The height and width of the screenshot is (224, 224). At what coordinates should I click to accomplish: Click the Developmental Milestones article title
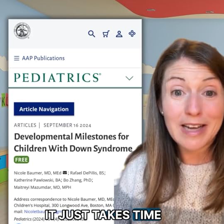[x=73, y=142]
